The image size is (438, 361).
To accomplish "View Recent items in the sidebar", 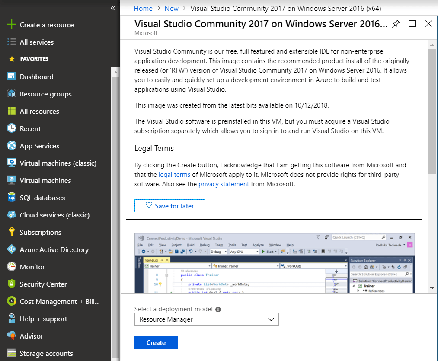I will click(30, 128).
